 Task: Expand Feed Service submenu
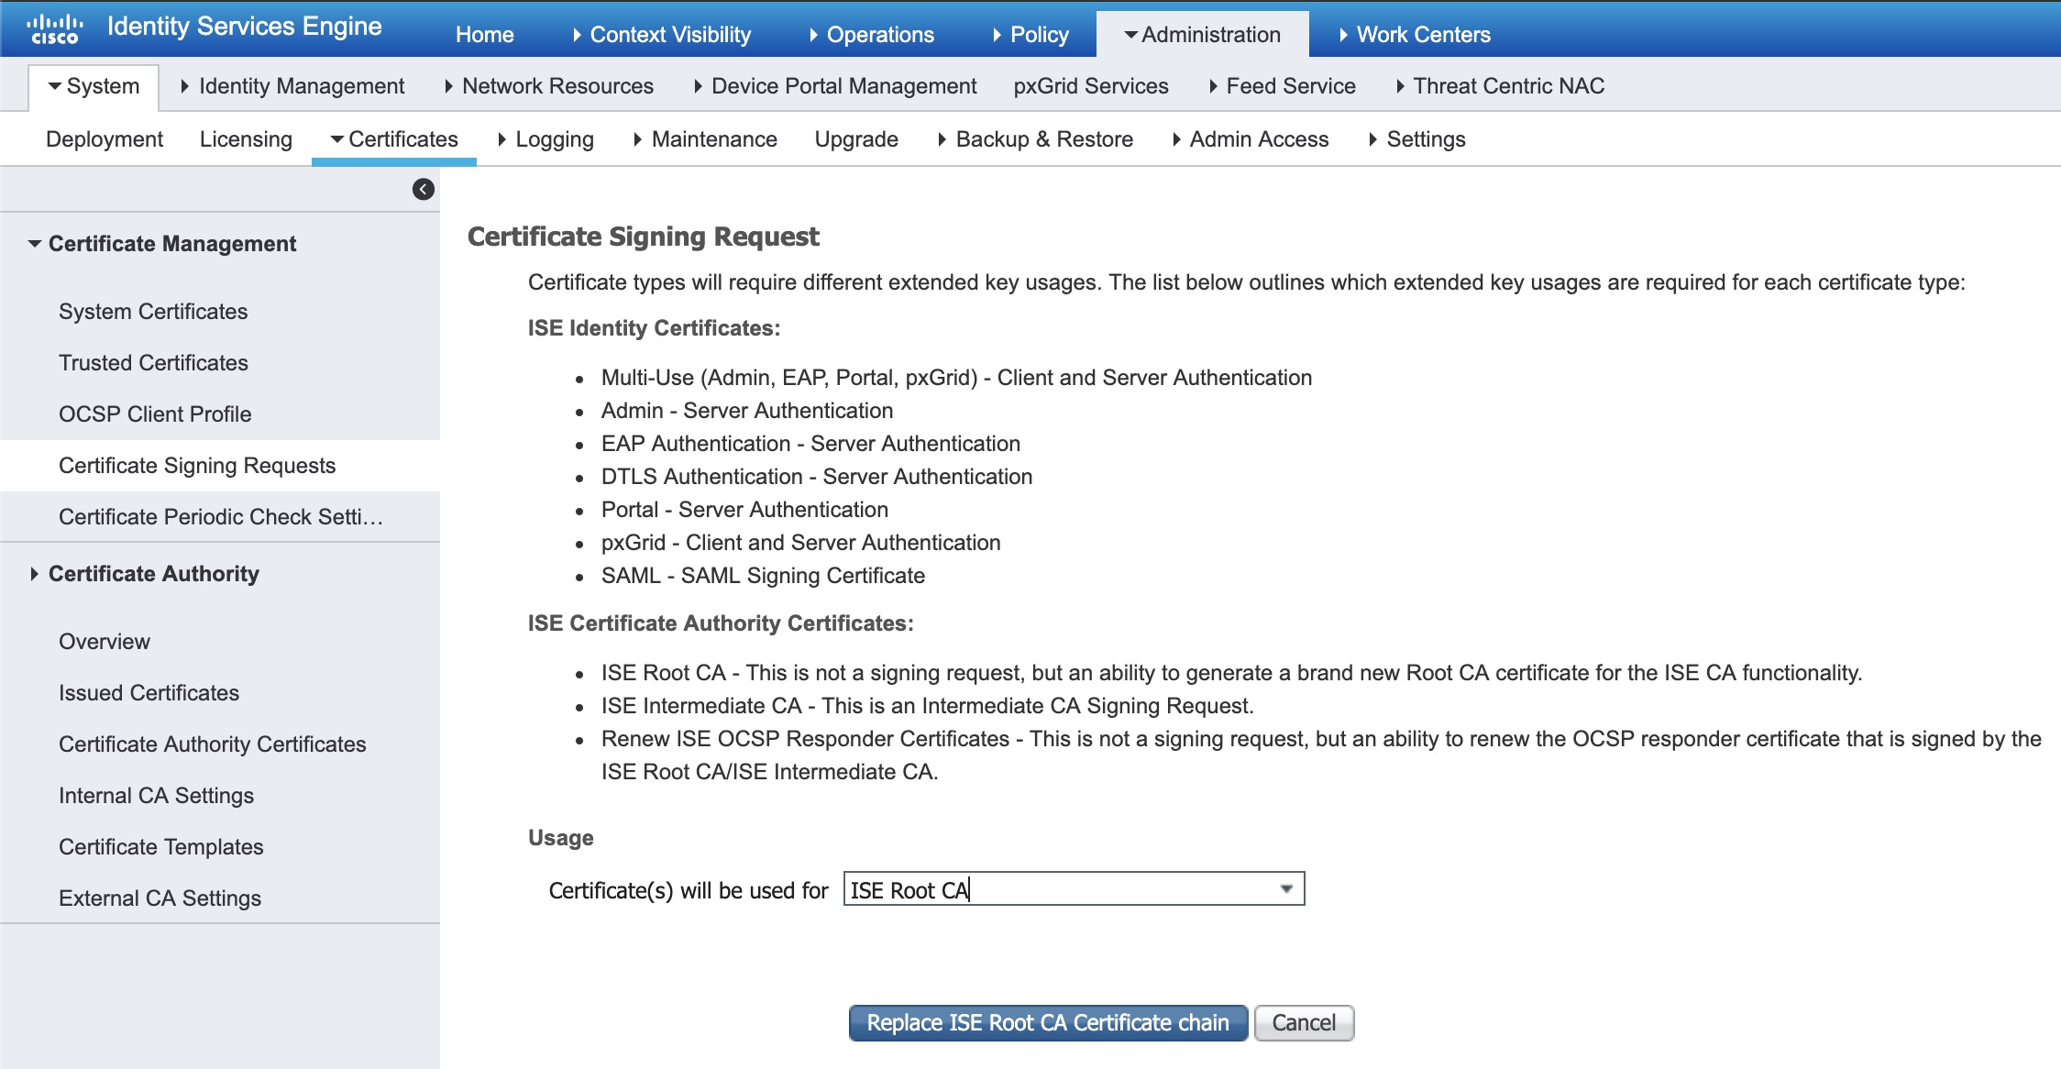tap(1283, 86)
